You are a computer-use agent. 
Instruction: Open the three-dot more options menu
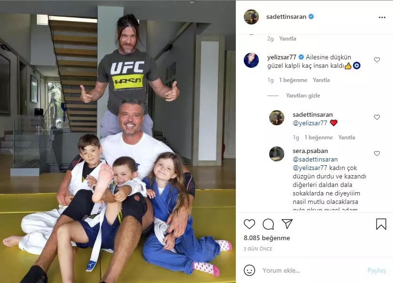tap(382, 17)
